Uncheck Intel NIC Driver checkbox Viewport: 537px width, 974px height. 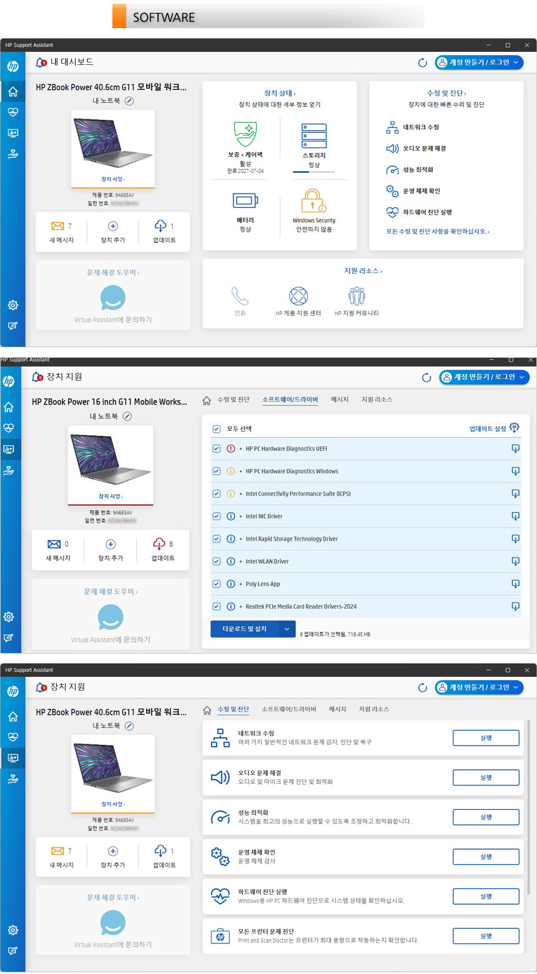[216, 516]
